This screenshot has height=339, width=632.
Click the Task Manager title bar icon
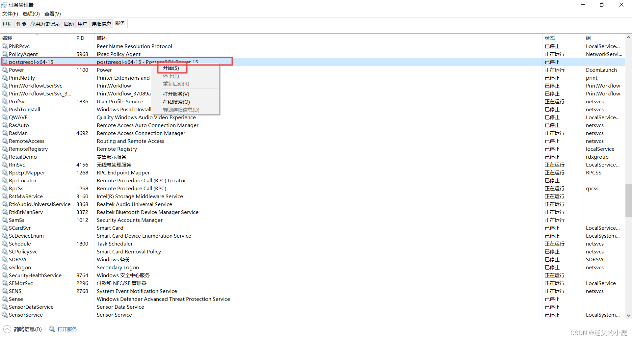pyautogui.click(x=4, y=5)
